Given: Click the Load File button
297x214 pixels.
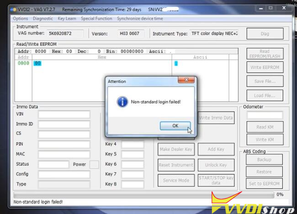Looking at the screenshot, I should tap(265, 96).
